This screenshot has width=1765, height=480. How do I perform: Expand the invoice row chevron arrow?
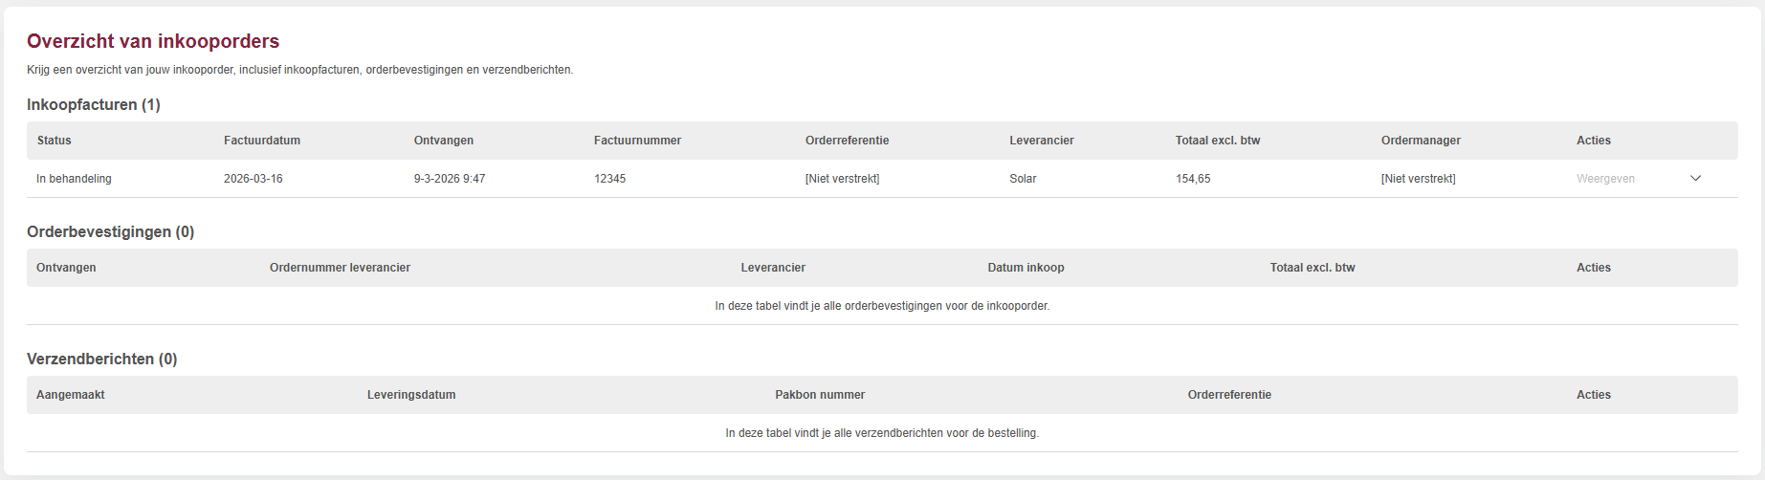point(1695,179)
